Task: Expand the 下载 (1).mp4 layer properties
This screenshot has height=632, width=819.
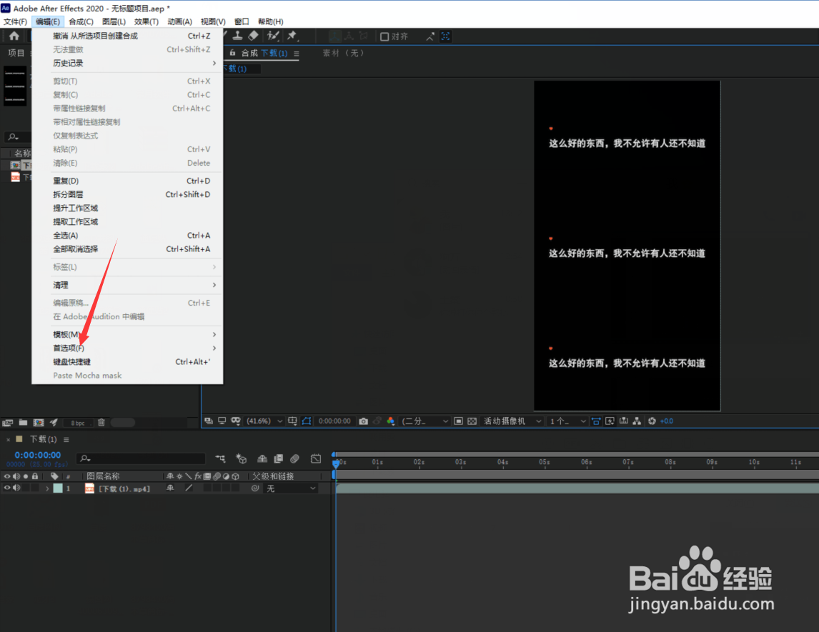Action: [47, 488]
